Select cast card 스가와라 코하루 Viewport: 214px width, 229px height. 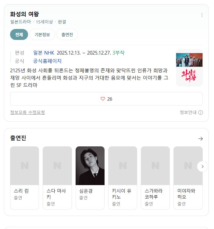coord(155,178)
